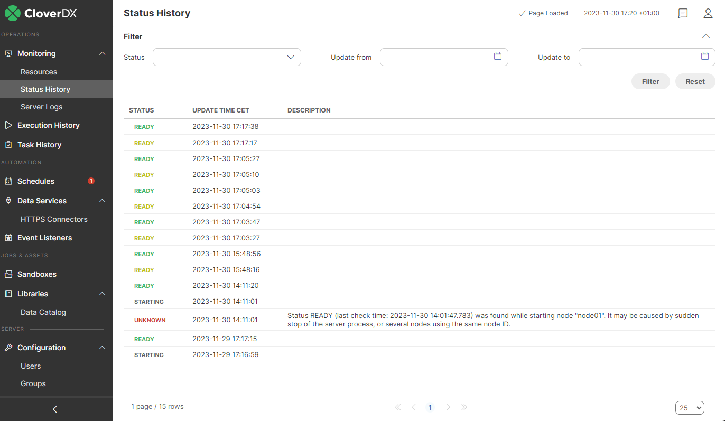
Task: Collapse the Libraries section
Action: point(102,294)
